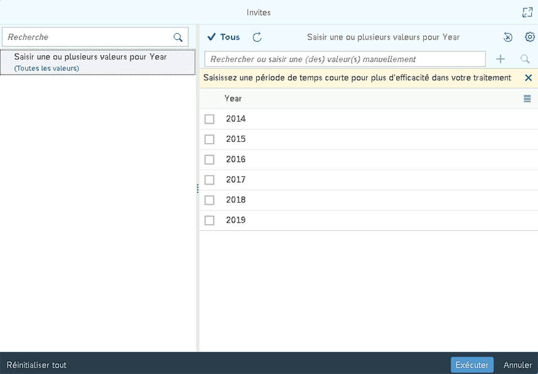The width and height of the screenshot is (538, 374).
Task: Expand the dialog to full screen
Action: [x=526, y=11]
